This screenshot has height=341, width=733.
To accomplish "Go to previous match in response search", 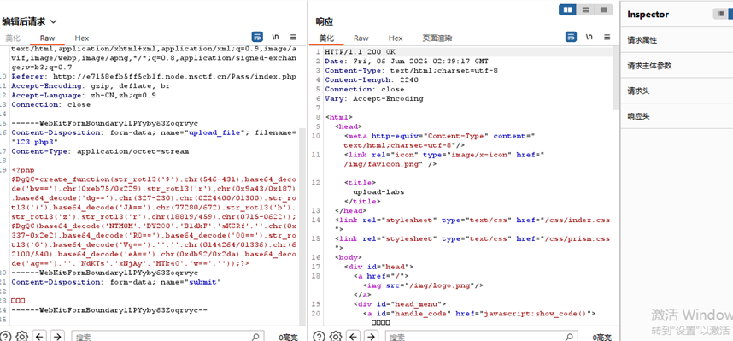I will [x=354, y=337].
